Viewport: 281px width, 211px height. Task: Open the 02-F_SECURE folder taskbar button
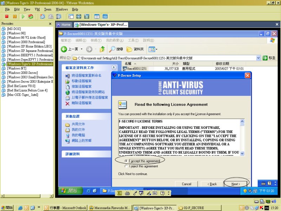tap(200, 208)
